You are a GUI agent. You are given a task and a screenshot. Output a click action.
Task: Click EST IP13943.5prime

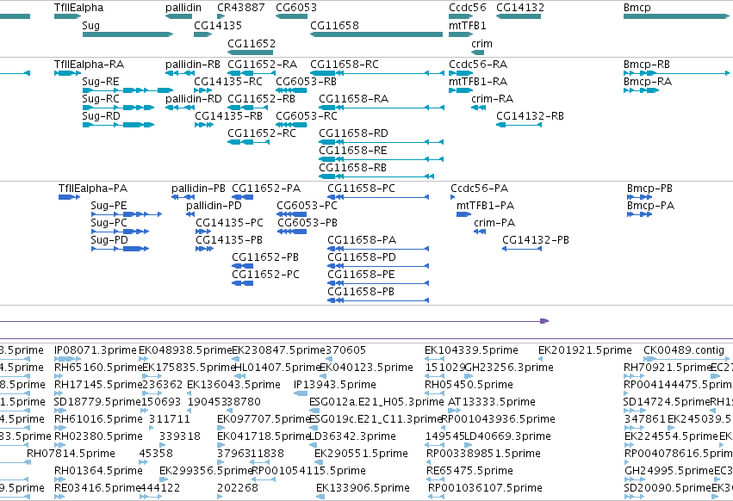point(301,393)
